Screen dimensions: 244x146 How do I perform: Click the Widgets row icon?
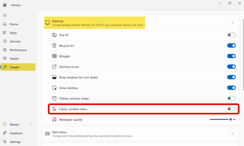pos(54,56)
